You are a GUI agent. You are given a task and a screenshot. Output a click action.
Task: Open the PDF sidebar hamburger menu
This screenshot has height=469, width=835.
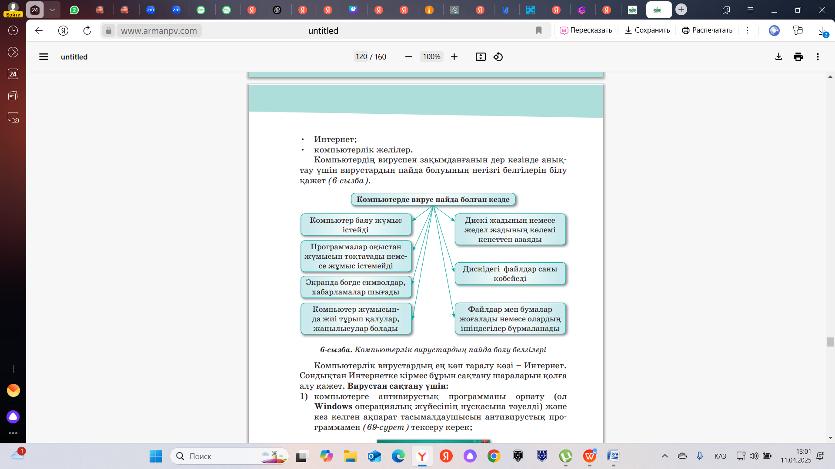click(43, 57)
